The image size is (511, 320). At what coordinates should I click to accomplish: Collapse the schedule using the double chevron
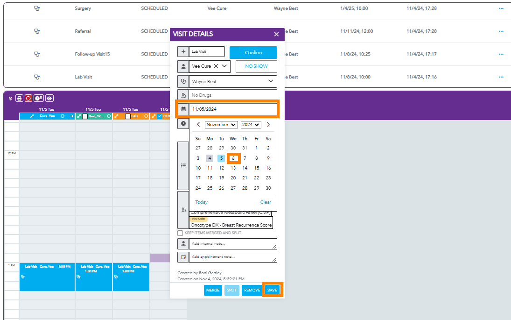10,98
